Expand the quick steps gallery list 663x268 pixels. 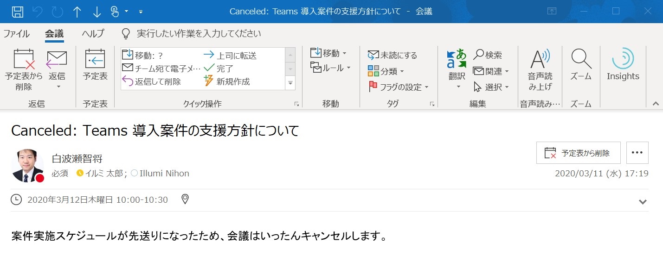click(x=290, y=83)
